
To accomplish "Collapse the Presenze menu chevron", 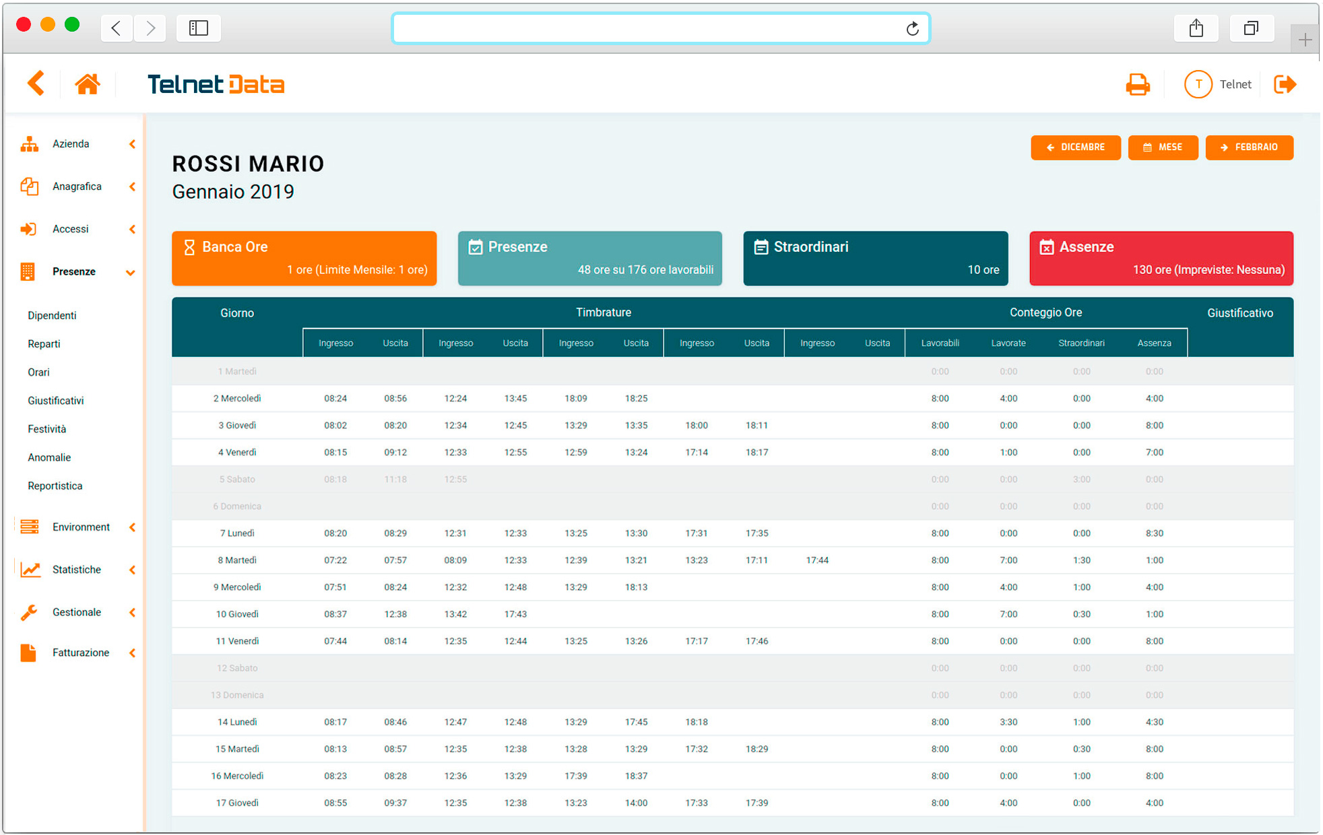I will pyautogui.click(x=131, y=273).
